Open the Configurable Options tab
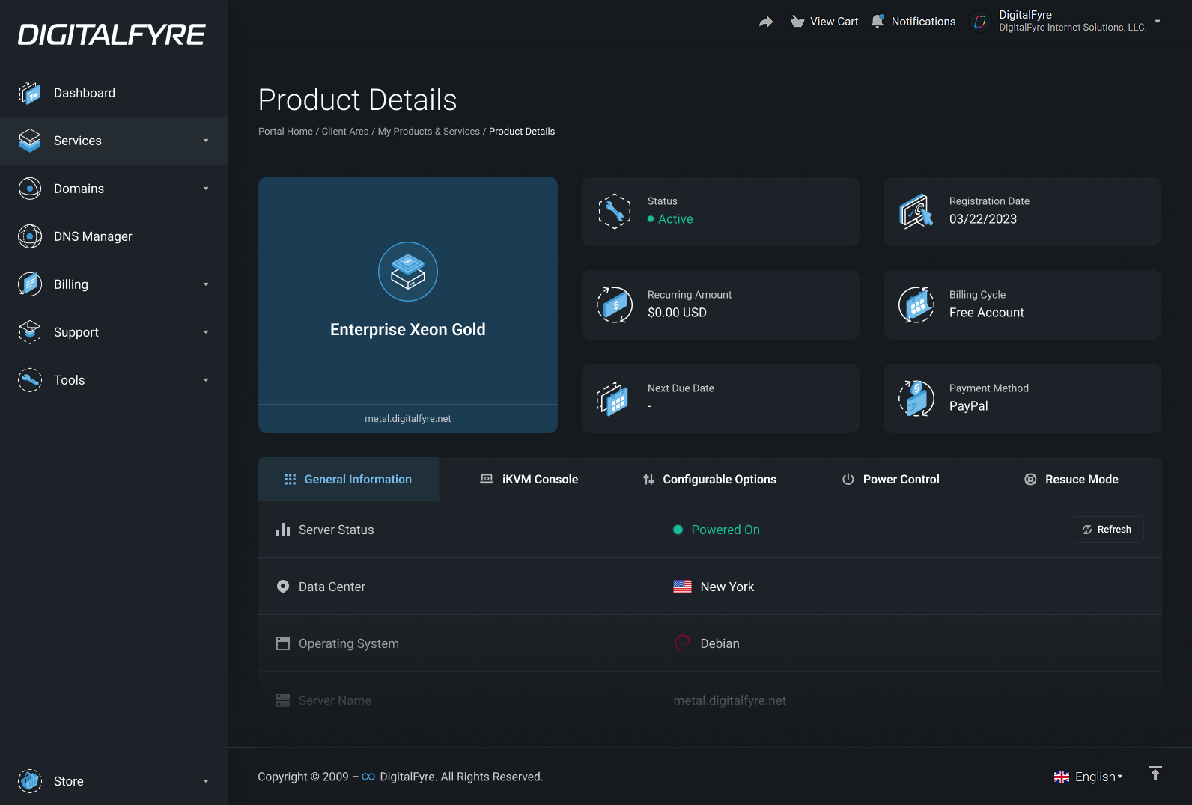The height and width of the screenshot is (805, 1192). tap(709, 480)
